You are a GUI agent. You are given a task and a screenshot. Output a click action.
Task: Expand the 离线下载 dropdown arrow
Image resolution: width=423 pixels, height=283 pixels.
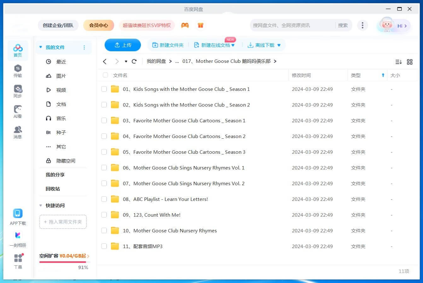279,45
